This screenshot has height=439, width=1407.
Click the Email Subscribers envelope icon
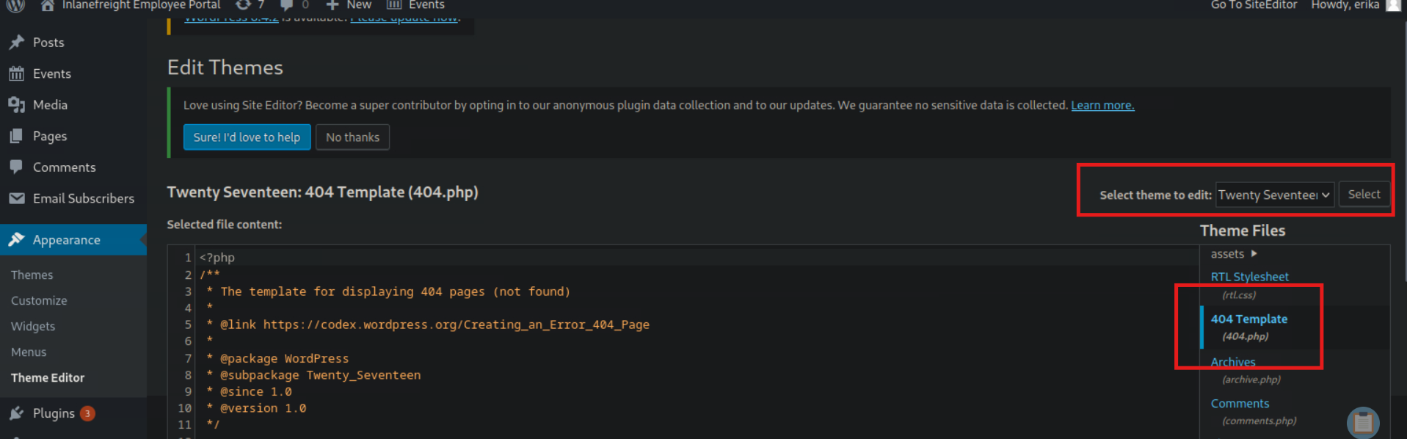tap(17, 198)
